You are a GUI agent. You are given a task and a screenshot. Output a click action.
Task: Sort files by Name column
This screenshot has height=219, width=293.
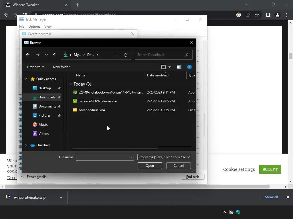point(81,75)
